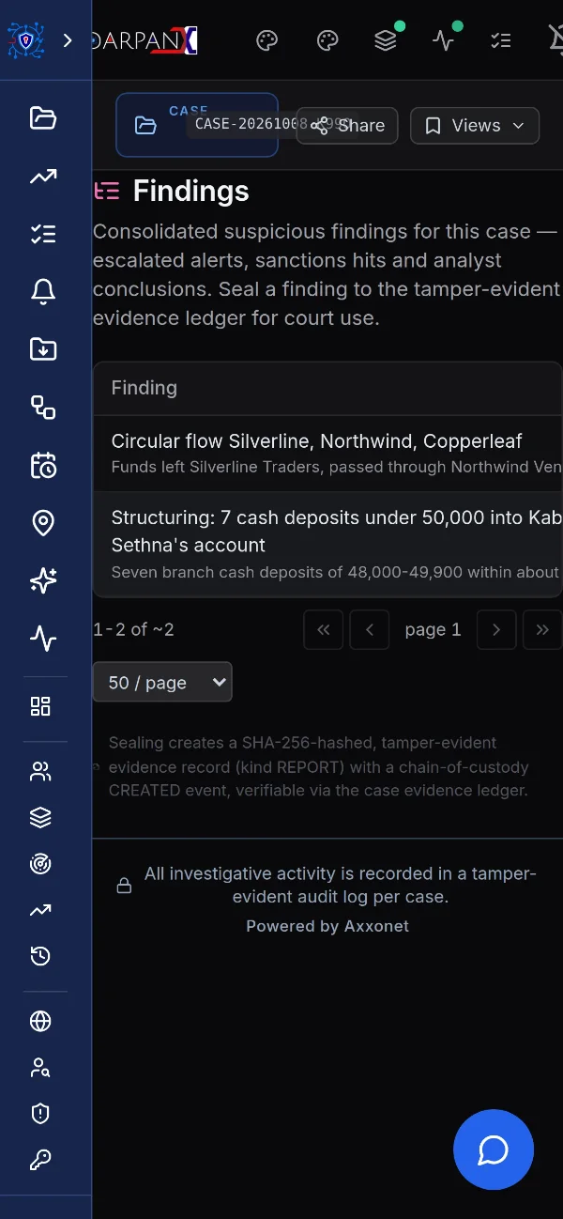Go to the previous page of the findings table
This screenshot has width=563, height=1219.
coord(370,630)
